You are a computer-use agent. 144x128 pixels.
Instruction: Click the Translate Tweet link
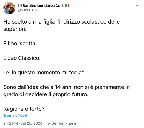15,115
